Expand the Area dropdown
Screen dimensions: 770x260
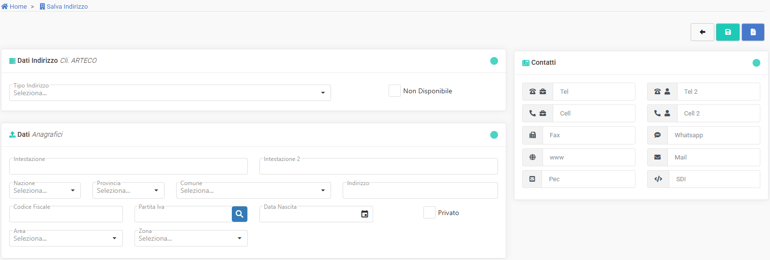point(66,238)
